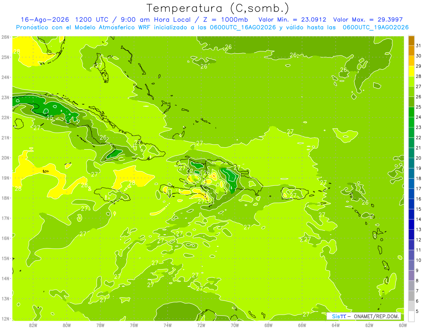
Task: Click the 74W longitude axis label
Action: pyautogui.click(x=168, y=325)
